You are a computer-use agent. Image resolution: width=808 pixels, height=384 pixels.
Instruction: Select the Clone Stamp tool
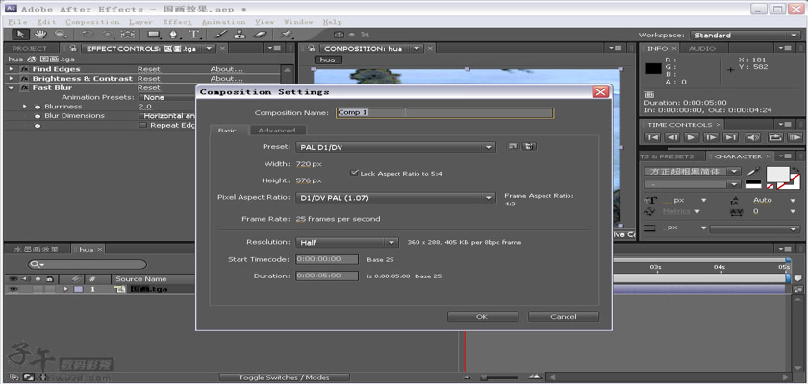click(x=240, y=35)
